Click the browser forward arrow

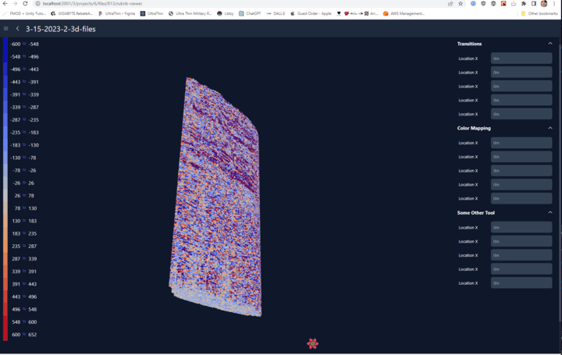tap(15, 4)
